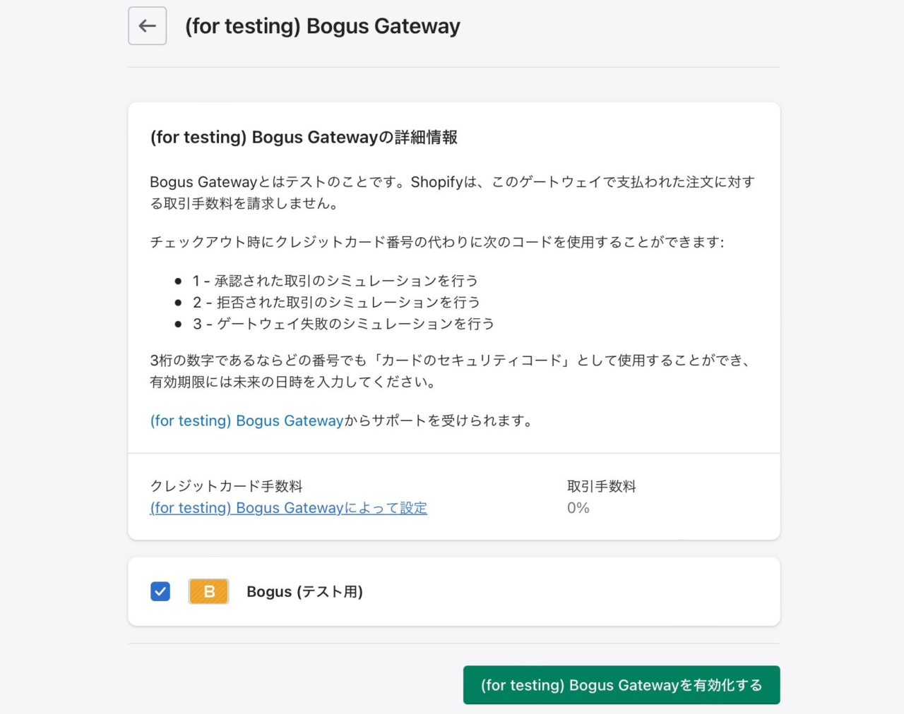The image size is (904, 714).
Task: Click the Bogus Gatewayの詳細情報 card heading
Action: tap(304, 137)
